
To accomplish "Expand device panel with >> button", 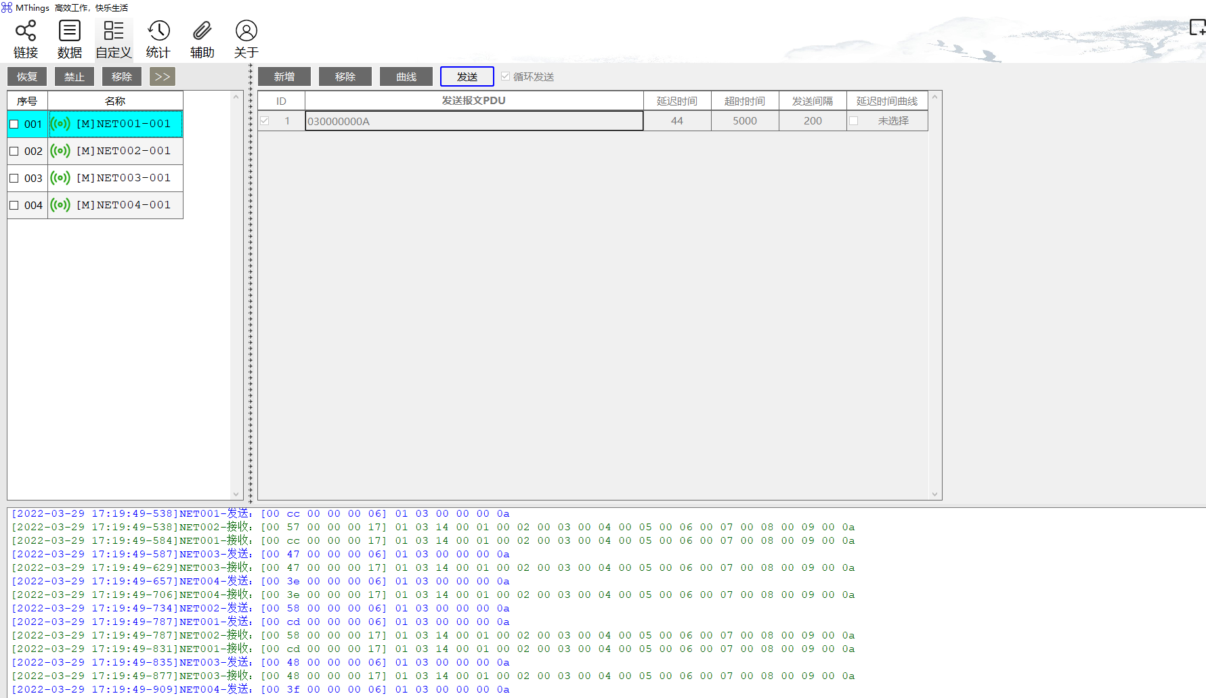I will (162, 76).
